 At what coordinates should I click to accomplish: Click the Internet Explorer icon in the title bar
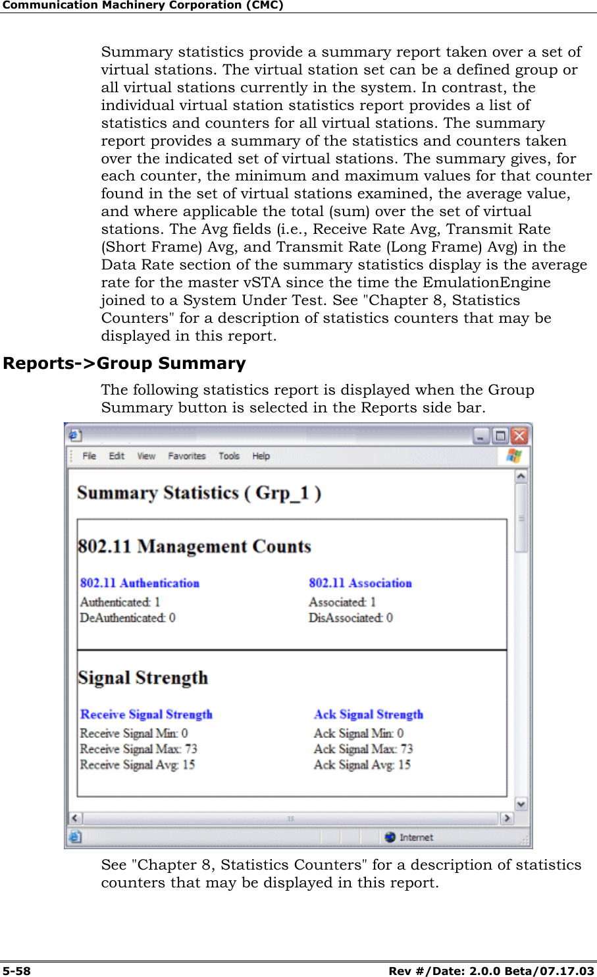[x=76, y=435]
